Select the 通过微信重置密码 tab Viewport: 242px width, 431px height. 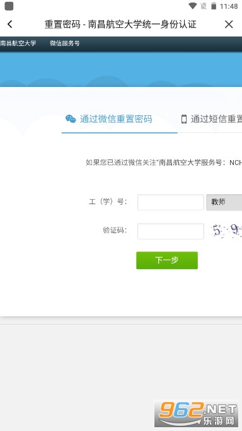click(x=119, y=119)
